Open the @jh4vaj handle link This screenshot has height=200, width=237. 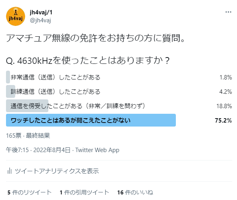click(x=40, y=20)
